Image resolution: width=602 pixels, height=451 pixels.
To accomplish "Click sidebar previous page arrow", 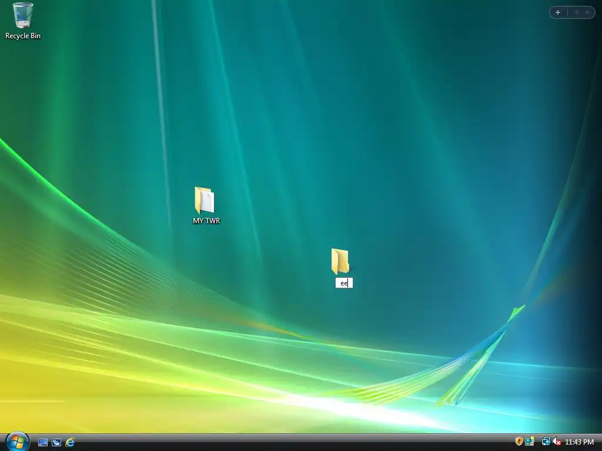I will point(576,12).
